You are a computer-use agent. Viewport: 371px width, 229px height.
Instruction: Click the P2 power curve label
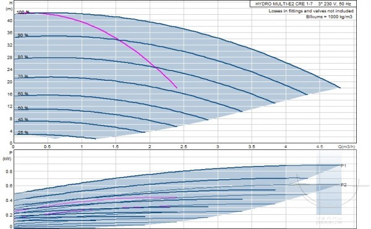tap(344, 185)
